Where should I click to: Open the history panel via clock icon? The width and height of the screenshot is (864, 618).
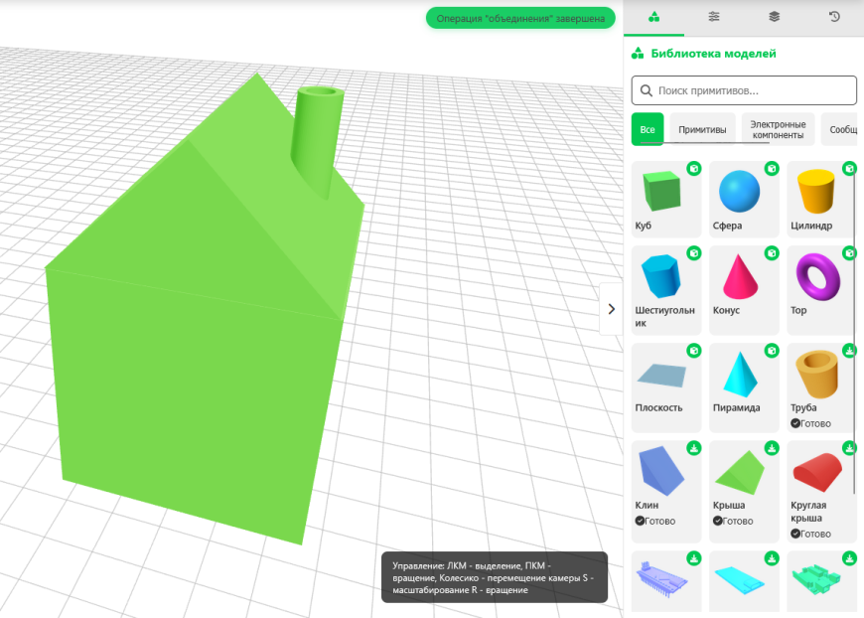(x=832, y=17)
